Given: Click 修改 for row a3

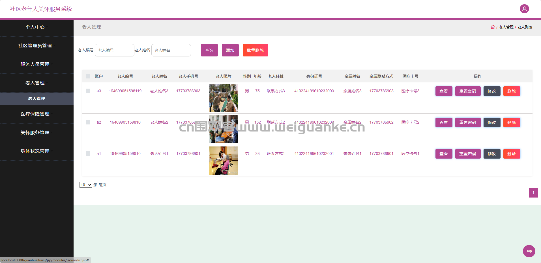Looking at the screenshot, I should click(492, 91).
